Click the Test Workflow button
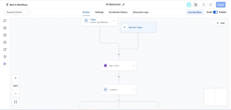 point(195,12)
